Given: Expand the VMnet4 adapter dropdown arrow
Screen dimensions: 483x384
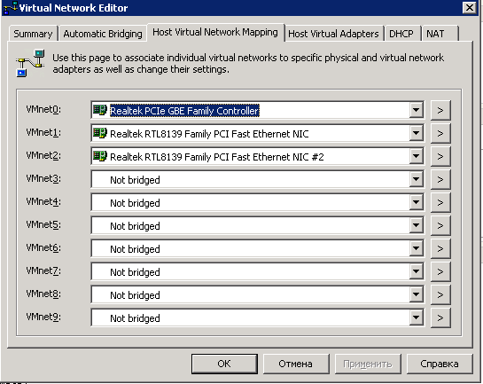Looking at the screenshot, I should 416,202.
